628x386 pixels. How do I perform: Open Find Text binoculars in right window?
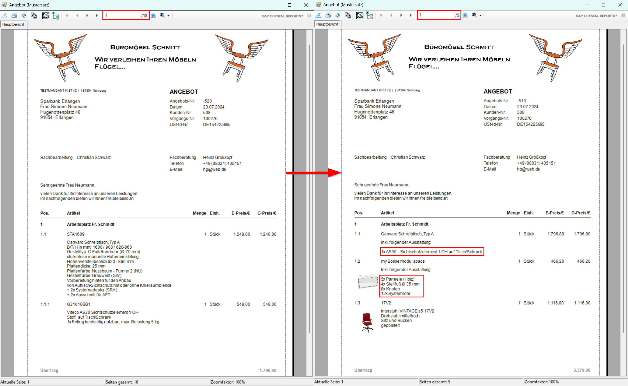point(465,15)
